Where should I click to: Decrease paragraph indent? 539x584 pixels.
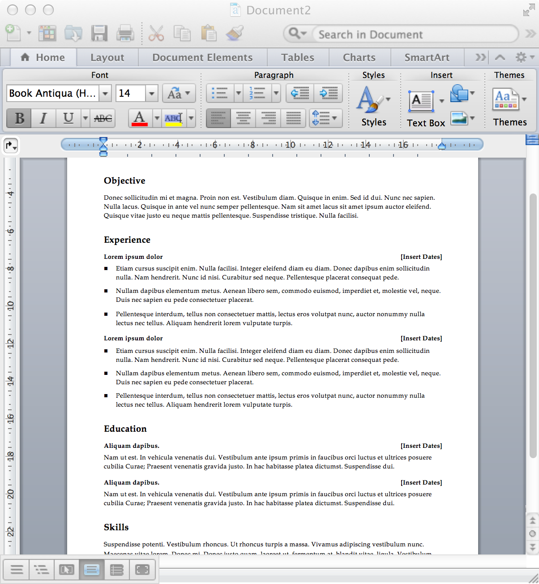300,93
